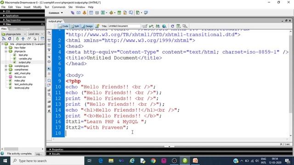This screenshot has width=294, height=165.
Task: Select index.php in the file tree
Action: click(x=19, y=81)
